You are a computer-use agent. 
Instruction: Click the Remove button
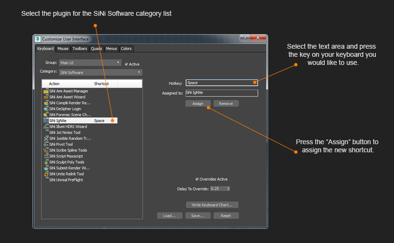(x=226, y=104)
